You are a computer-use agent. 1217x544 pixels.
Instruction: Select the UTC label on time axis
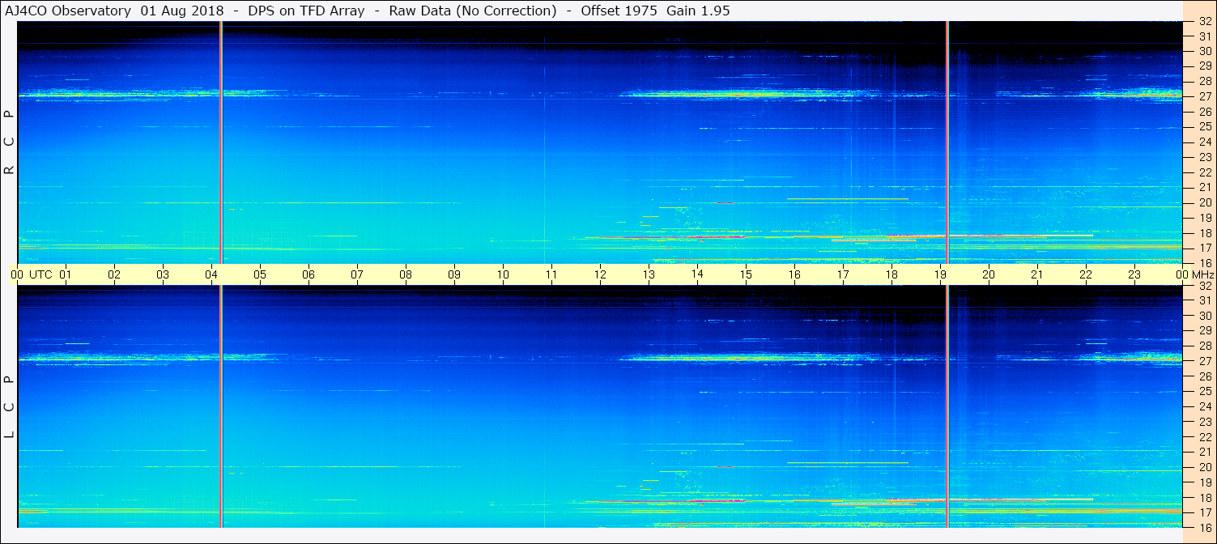40,274
